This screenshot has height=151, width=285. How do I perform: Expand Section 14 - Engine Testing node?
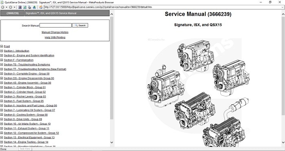[2, 142]
